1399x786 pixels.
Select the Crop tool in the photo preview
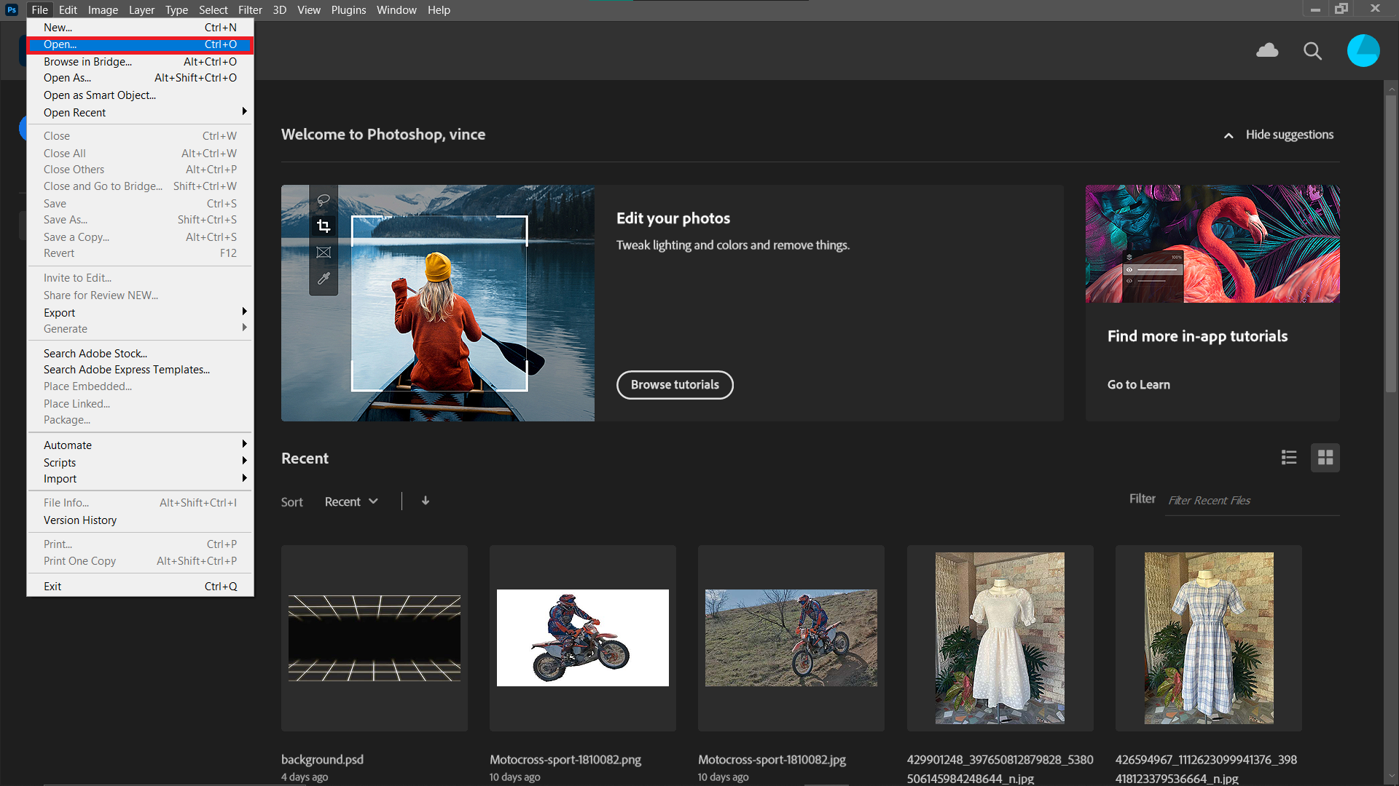[x=324, y=226]
